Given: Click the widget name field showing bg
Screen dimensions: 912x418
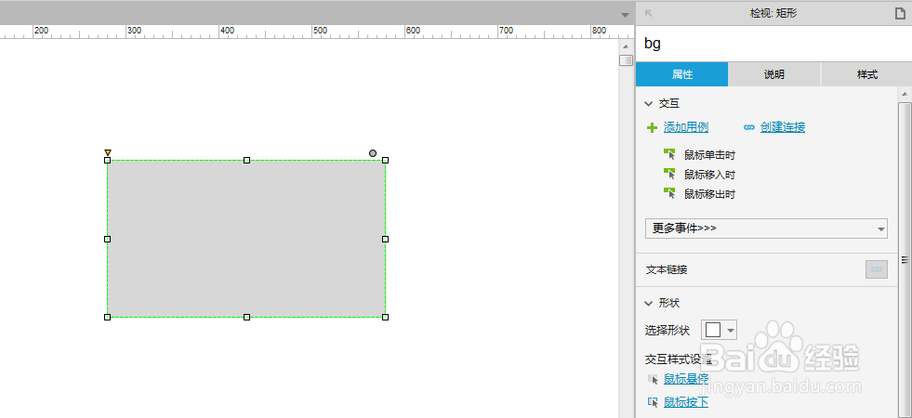Looking at the screenshot, I should coord(773,44).
